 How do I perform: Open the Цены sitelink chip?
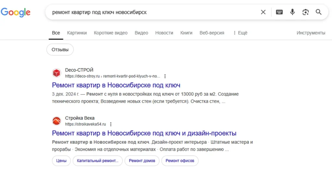(x=61, y=161)
